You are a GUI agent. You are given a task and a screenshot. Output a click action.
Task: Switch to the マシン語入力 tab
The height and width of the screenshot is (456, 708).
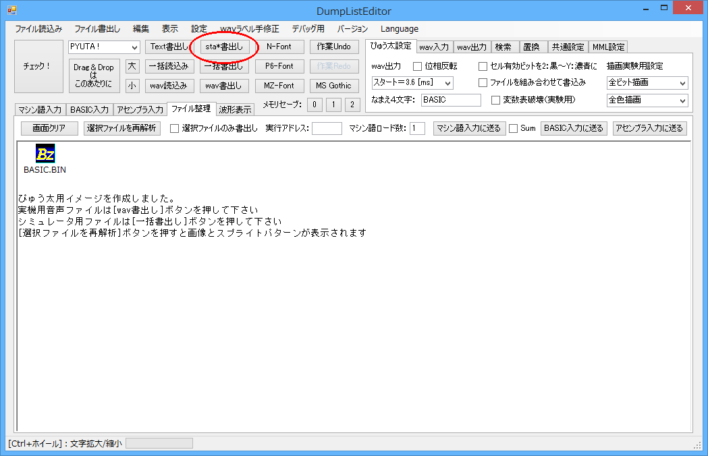point(40,110)
